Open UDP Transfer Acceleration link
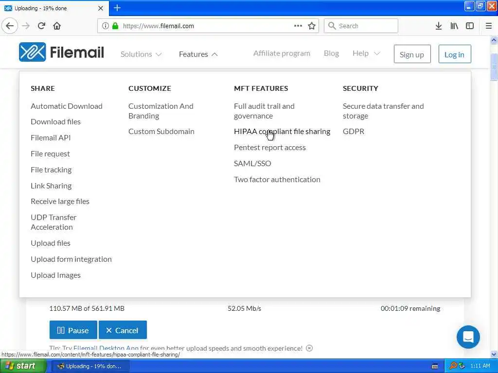Viewport: 498px width, 373px height. pyautogui.click(x=53, y=222)
